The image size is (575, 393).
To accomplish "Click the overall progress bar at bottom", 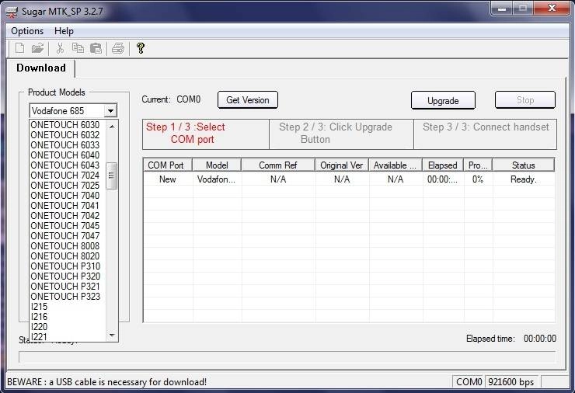I will (x=287, y=357).
